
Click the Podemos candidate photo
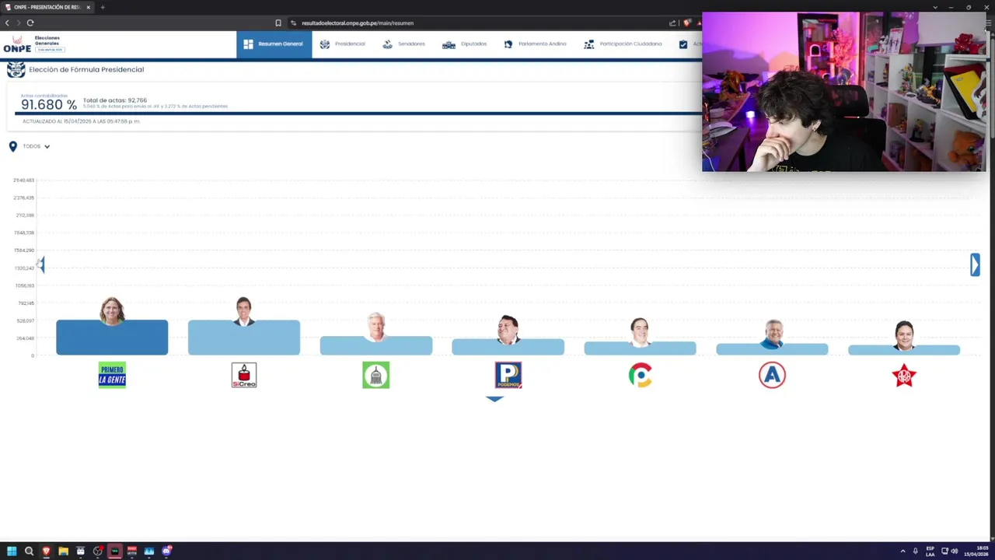click(508, 329)
